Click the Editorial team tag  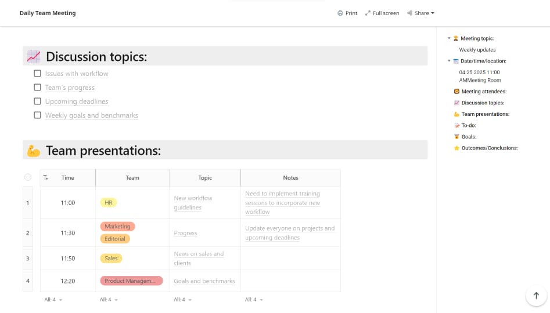(115, 239)
